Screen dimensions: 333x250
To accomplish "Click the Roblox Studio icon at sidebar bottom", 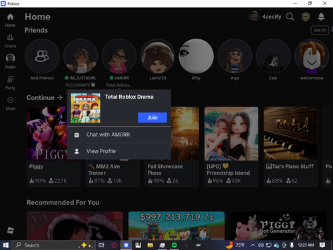I will (10, 231).
